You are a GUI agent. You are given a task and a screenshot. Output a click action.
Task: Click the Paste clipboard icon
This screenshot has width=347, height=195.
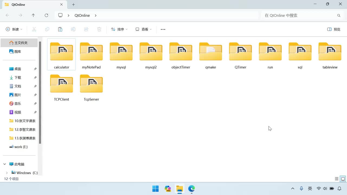[x=60, y=29]
